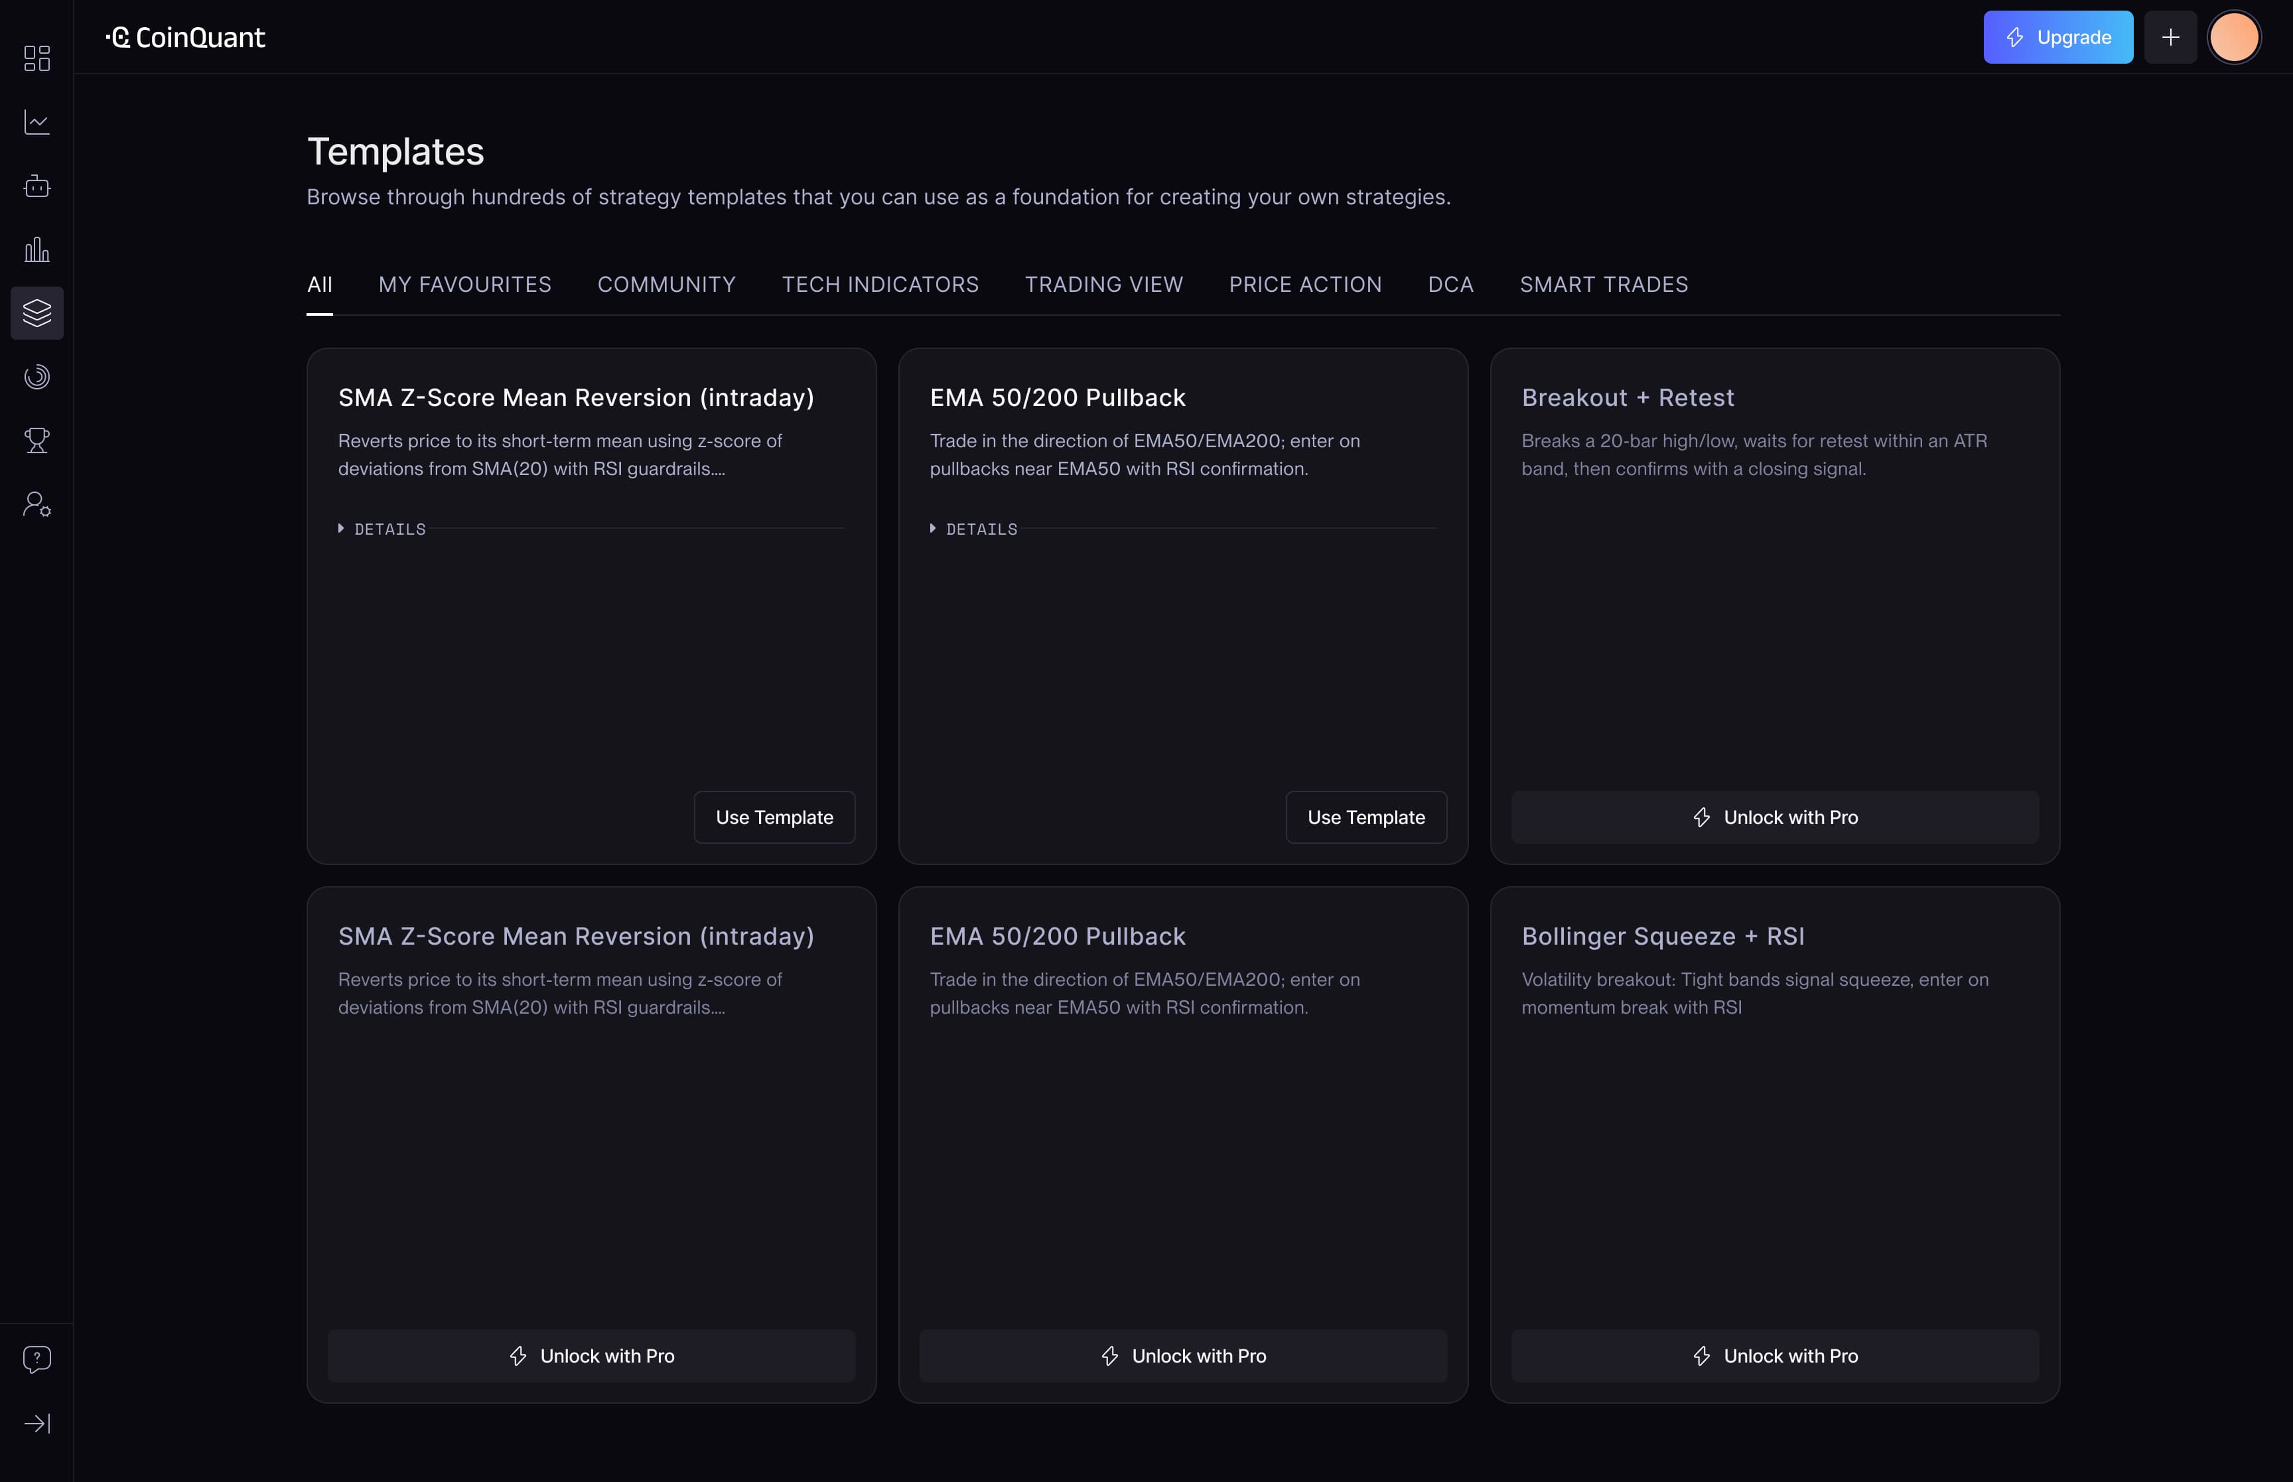
Task: Expand the sidebar with arrow icon
Action: pos(36,1424)
